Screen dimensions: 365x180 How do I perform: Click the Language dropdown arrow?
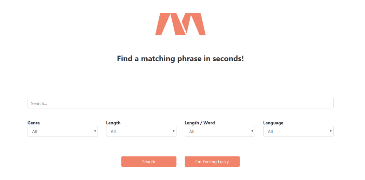point(331,131)
